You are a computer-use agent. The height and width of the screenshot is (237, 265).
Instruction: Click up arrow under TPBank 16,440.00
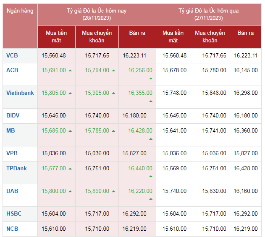151,177
